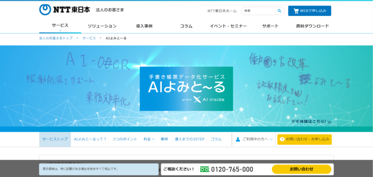Screen dimensions: 373x177
Task: Click the magnifying glass search icon
Action: [279, 11]
